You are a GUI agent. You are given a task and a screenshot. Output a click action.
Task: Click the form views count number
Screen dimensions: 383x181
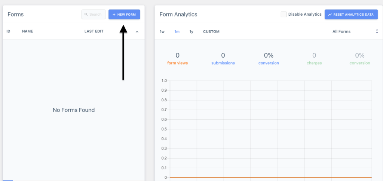(x=177, y=55)
